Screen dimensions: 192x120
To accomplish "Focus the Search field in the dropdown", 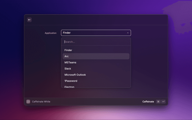I will point(96,42).
